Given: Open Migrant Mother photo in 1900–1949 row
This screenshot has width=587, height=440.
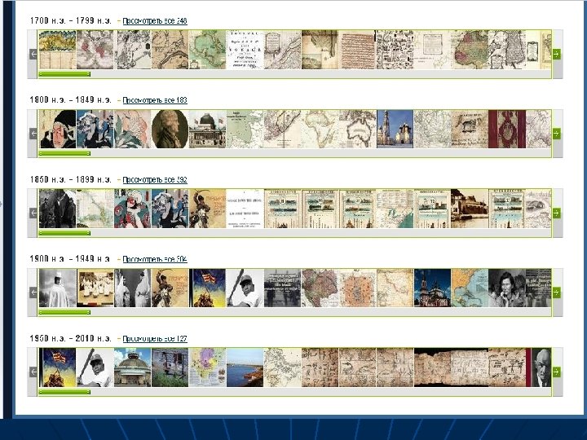Looking at the screenshot, I should click(x=507, y=288).
